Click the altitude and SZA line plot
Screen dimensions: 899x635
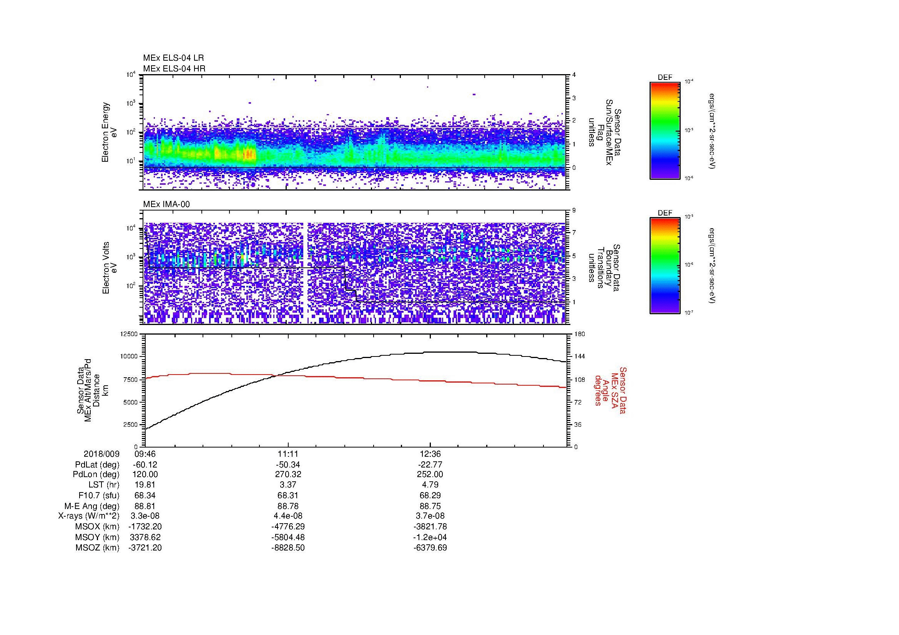coord(355,390)
